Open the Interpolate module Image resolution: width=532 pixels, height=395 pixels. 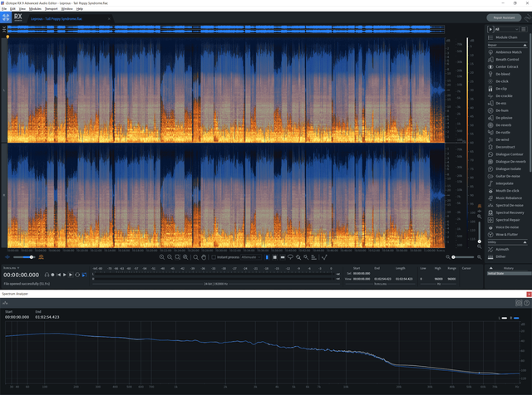coord(500,183)
